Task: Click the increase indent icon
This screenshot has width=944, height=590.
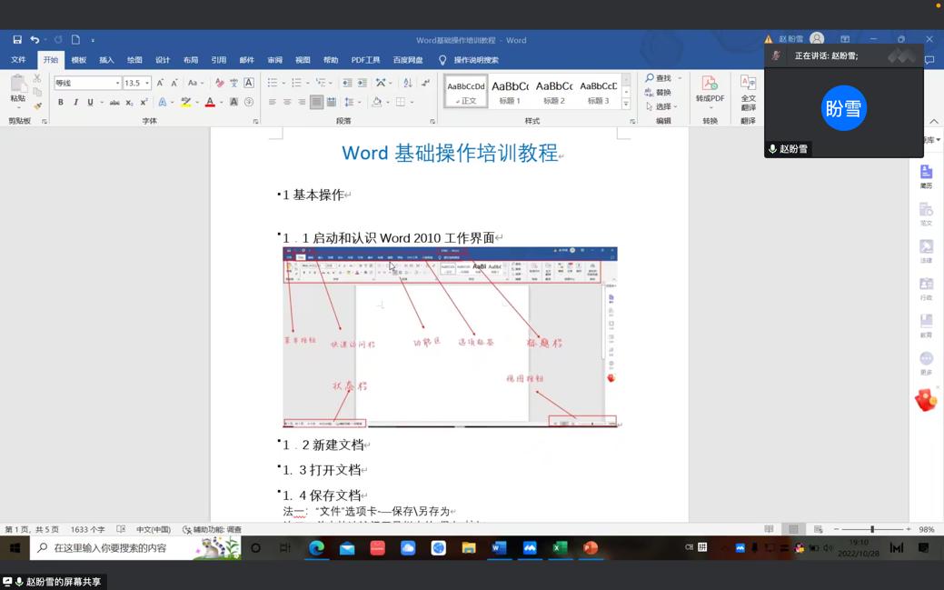Action: pos(363,83)
